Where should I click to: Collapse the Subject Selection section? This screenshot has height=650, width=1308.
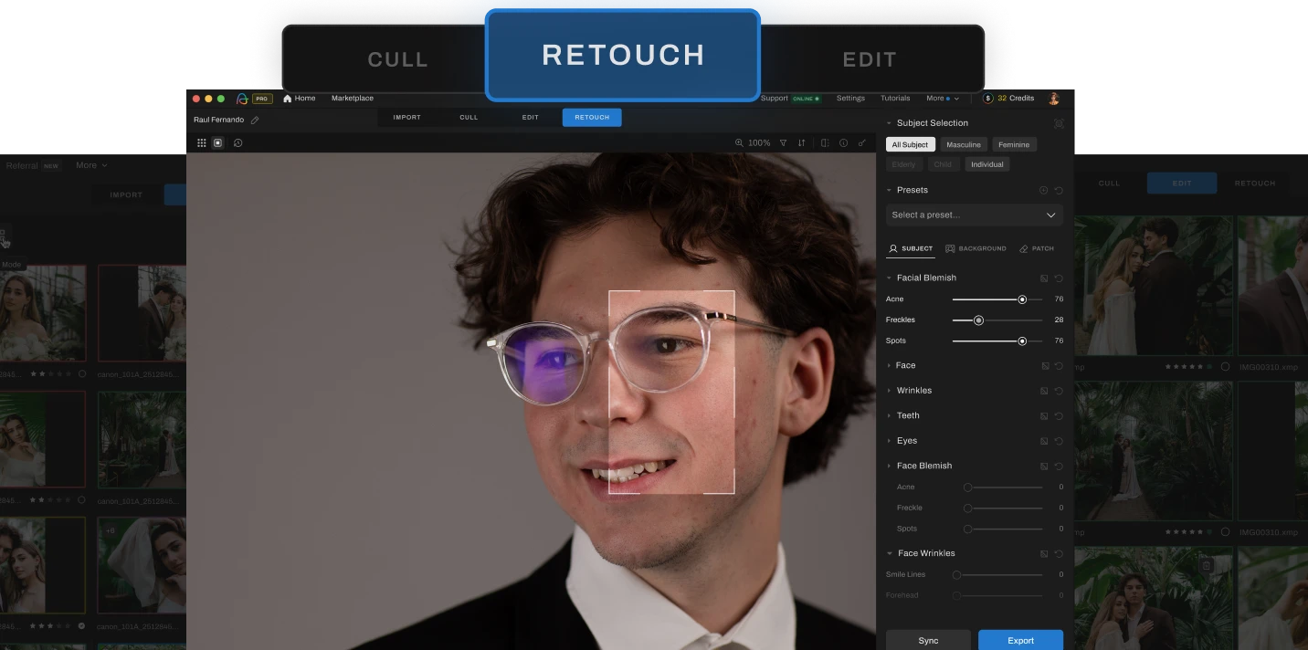point(889,123)
